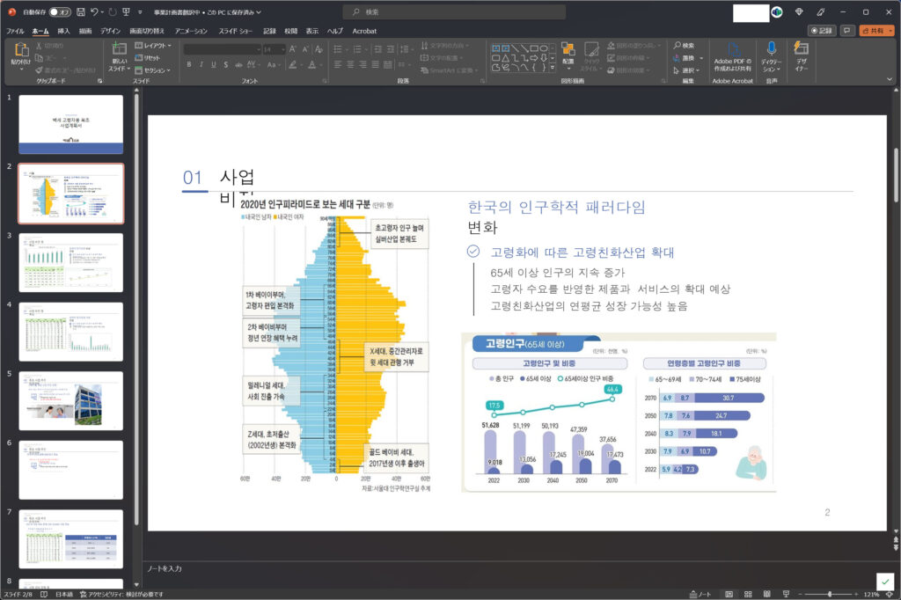Viewport: 901px width, 600px height.
Task: Expand the Select (選択) dropdown in editing group
Action: (686, 70)
